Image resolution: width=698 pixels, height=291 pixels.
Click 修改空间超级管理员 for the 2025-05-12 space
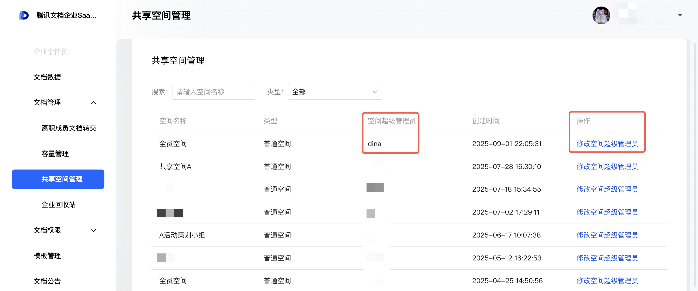tap(607, 258)
